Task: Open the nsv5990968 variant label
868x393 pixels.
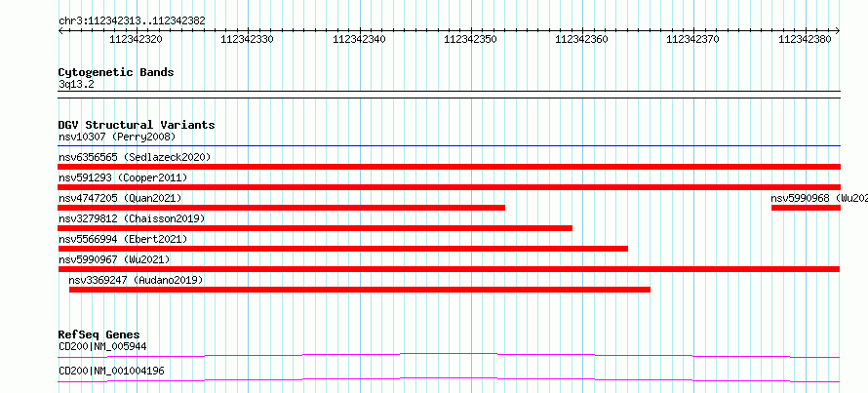Action: 819,198
